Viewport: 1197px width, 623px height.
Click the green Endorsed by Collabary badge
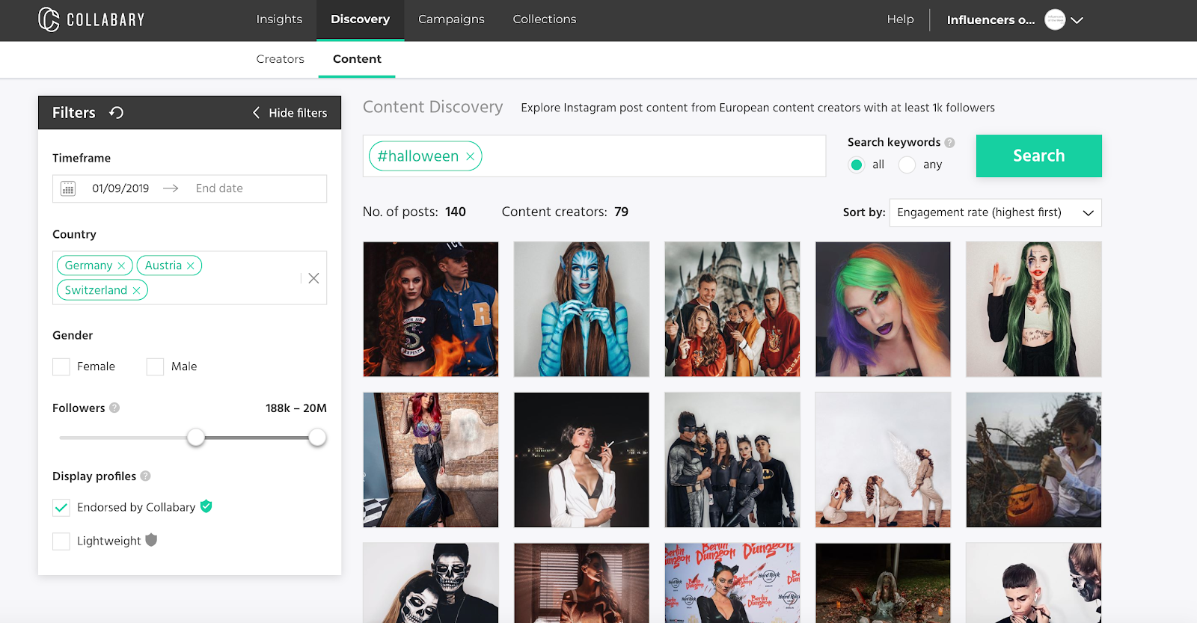click(206, 506)
